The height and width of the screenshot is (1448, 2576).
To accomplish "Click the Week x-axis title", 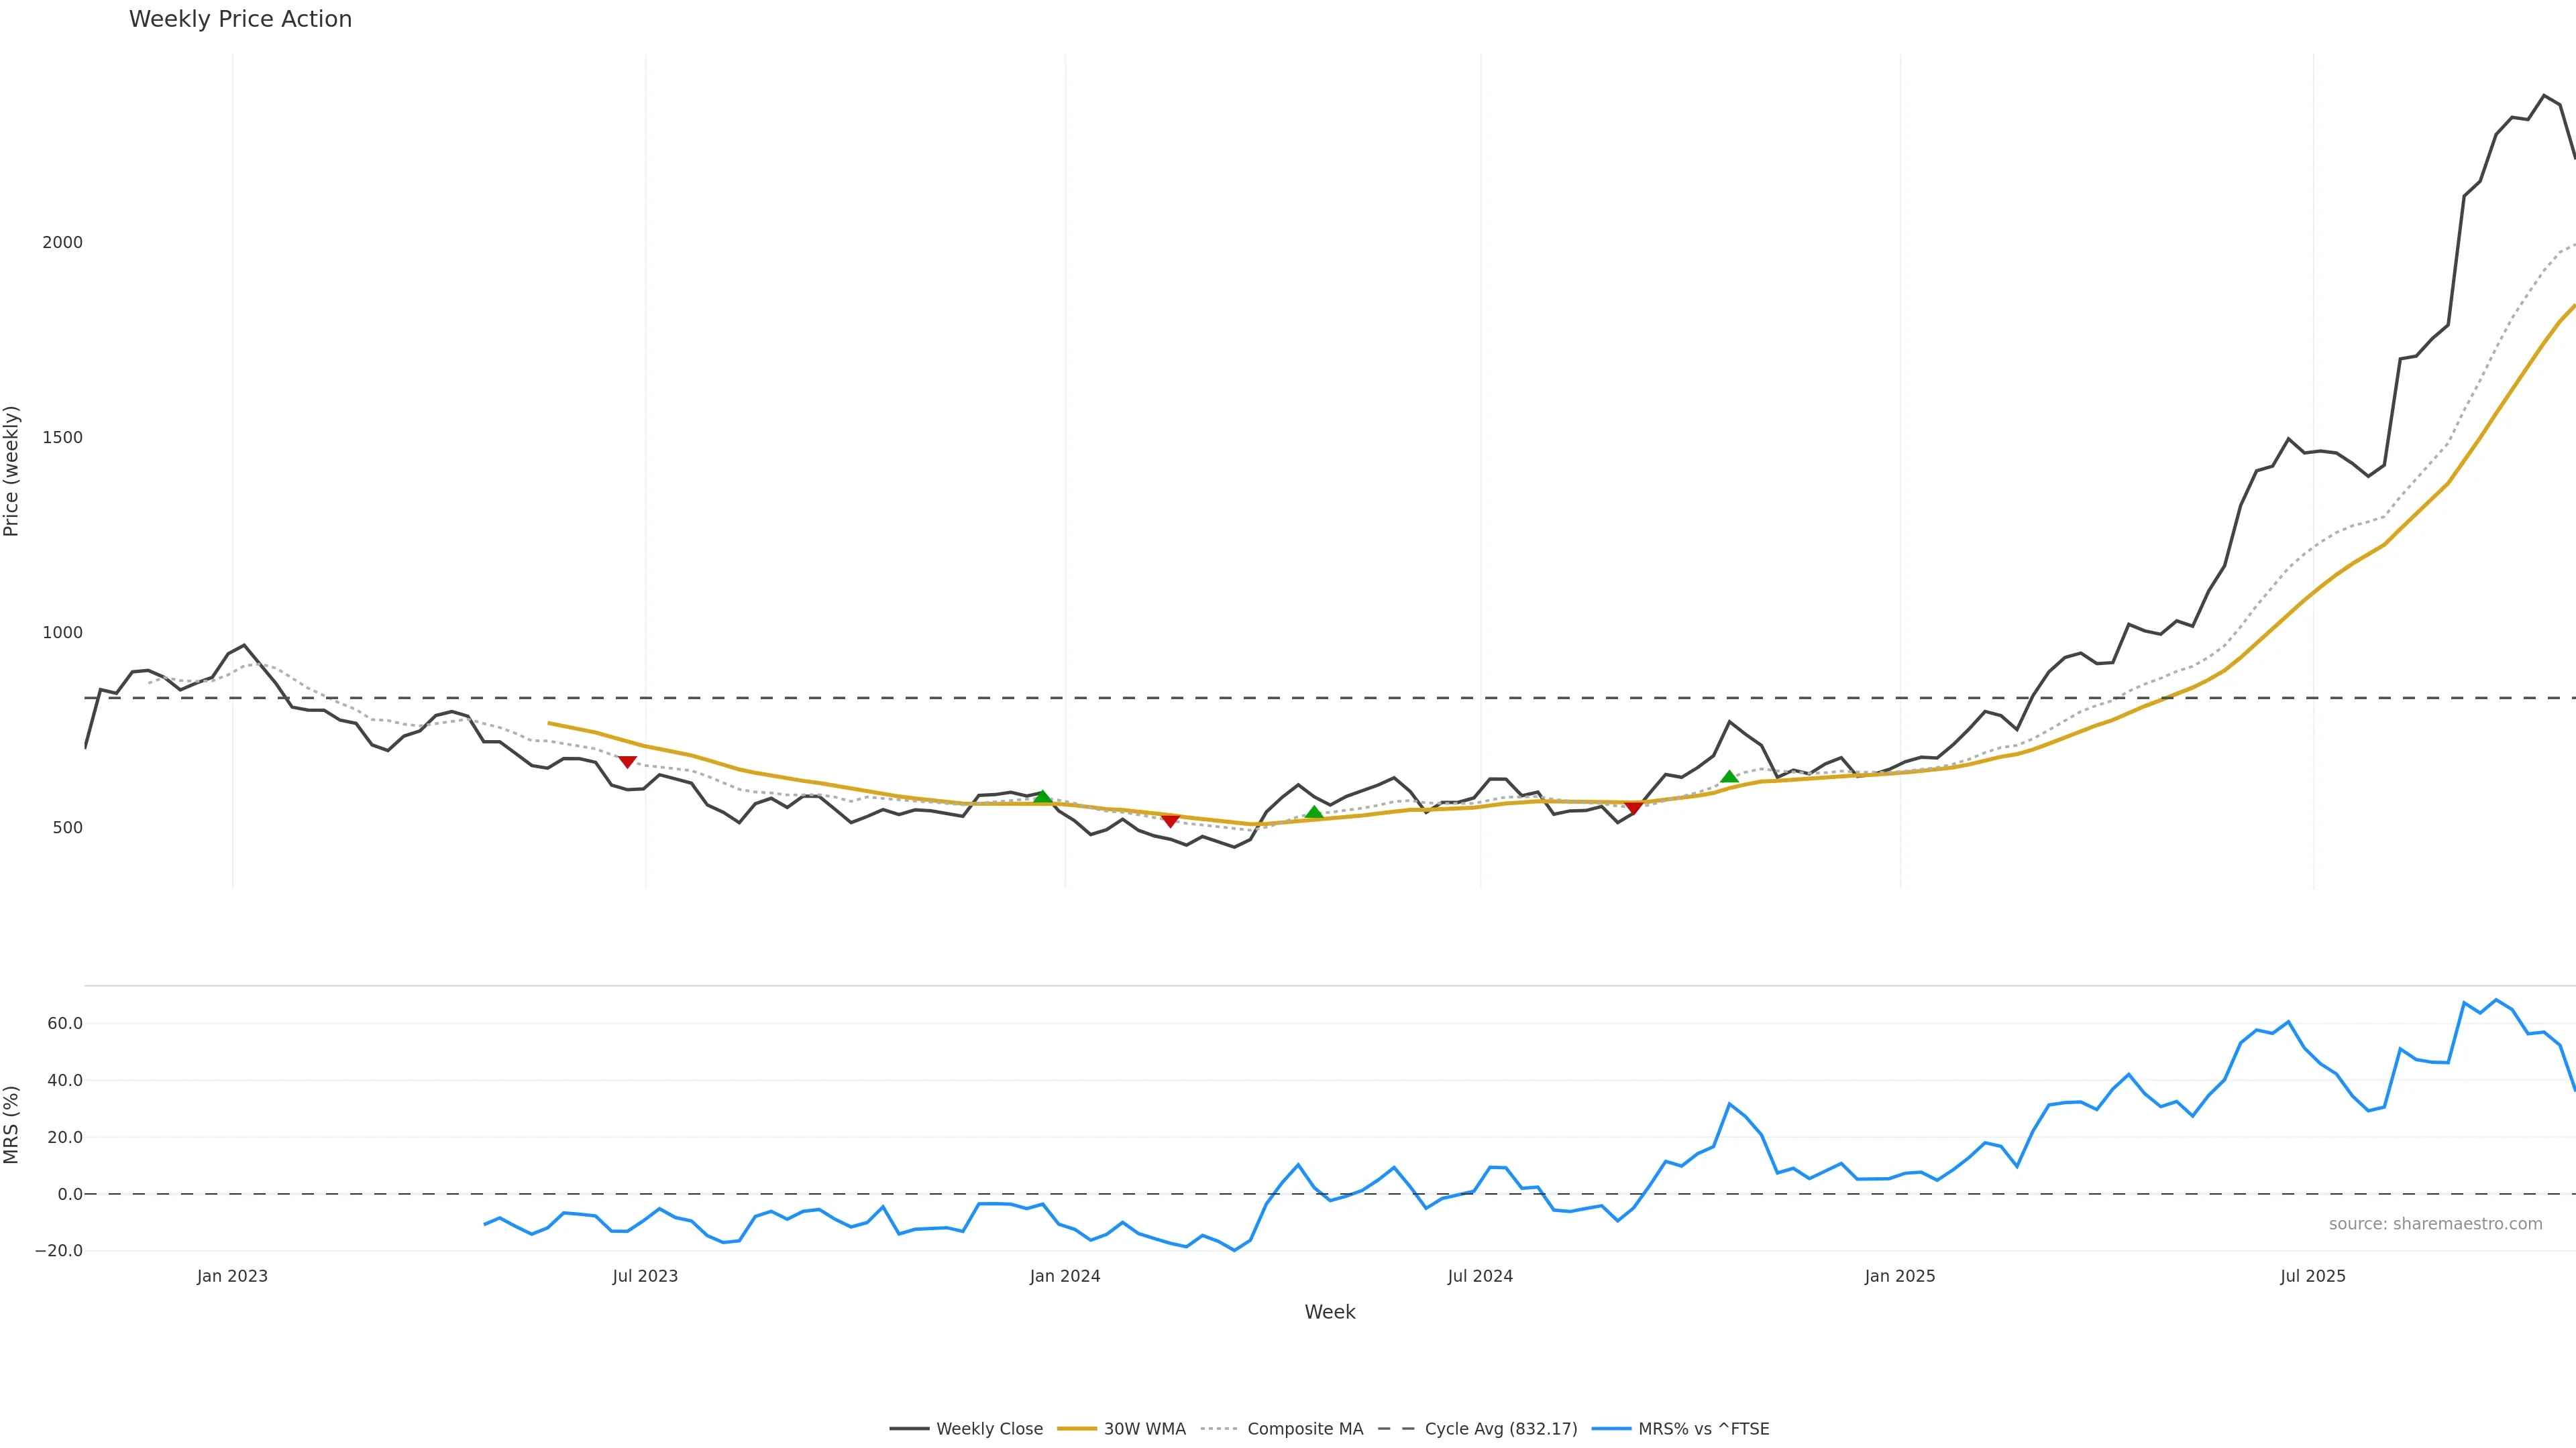I will [1329, 1312].
